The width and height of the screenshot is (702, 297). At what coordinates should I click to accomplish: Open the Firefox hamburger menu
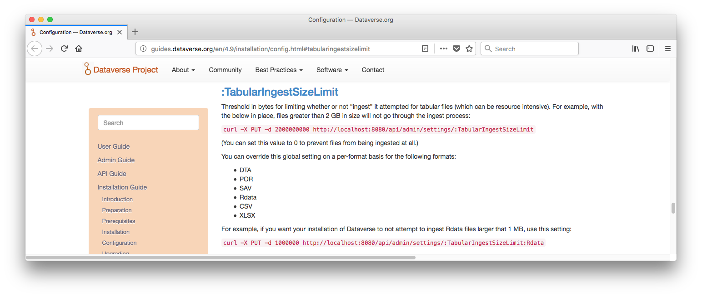coord(667,49)
